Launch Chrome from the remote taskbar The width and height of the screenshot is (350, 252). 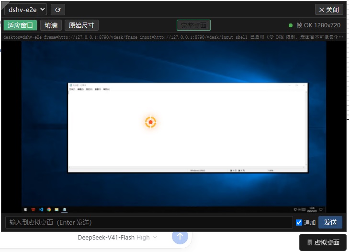point(49,209)
